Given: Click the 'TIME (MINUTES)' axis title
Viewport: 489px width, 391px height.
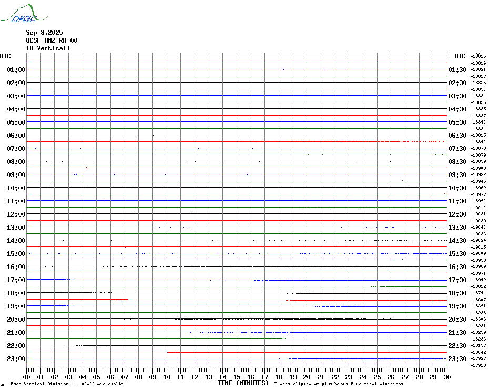Looking at the screenshot, I should pyautogui.click(x=243, y=383).
